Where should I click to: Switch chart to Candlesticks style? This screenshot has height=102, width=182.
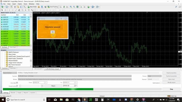(64, 7)
